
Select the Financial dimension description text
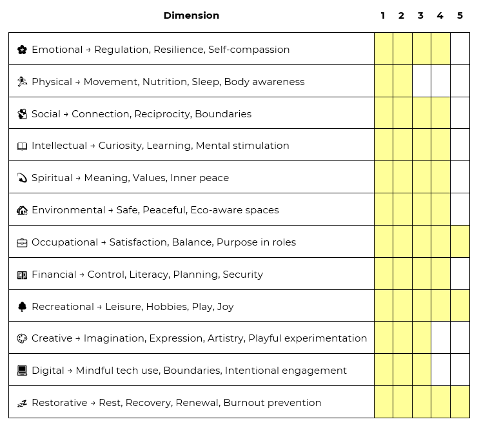(x=147, y=275)
